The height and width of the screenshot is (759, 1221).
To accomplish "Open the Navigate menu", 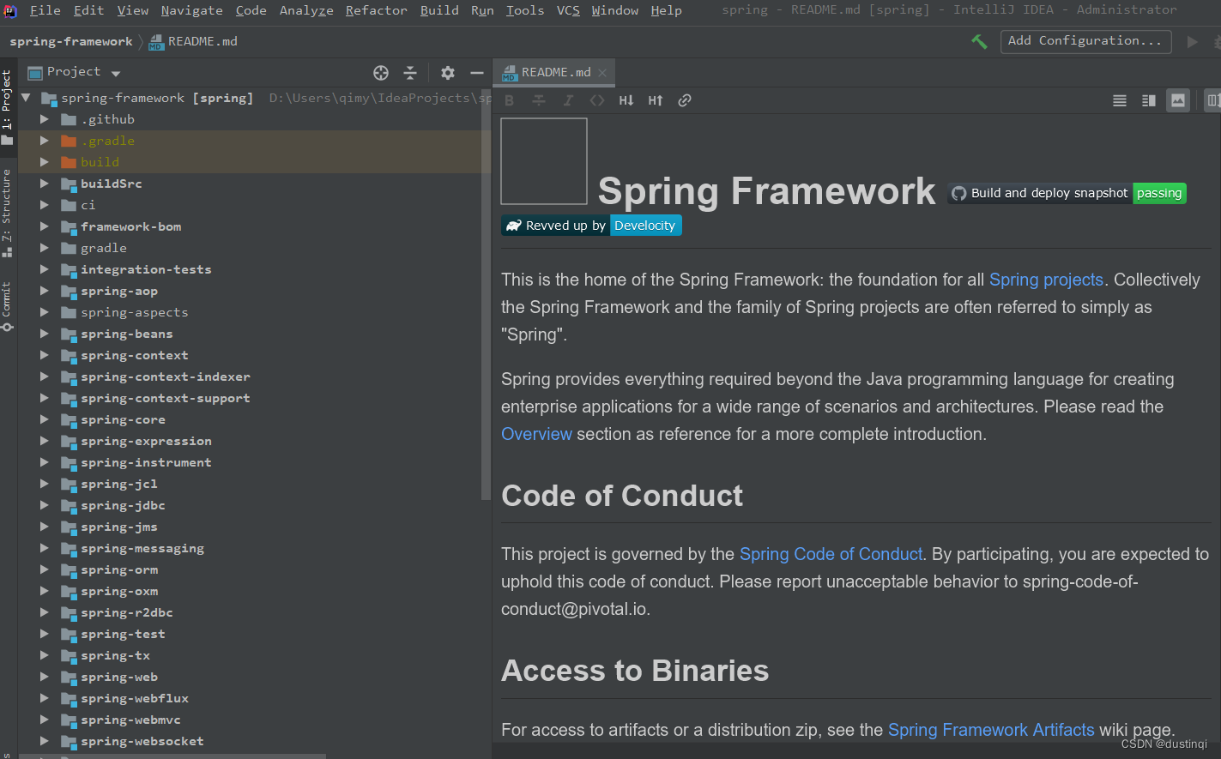I will coord(191,10).
